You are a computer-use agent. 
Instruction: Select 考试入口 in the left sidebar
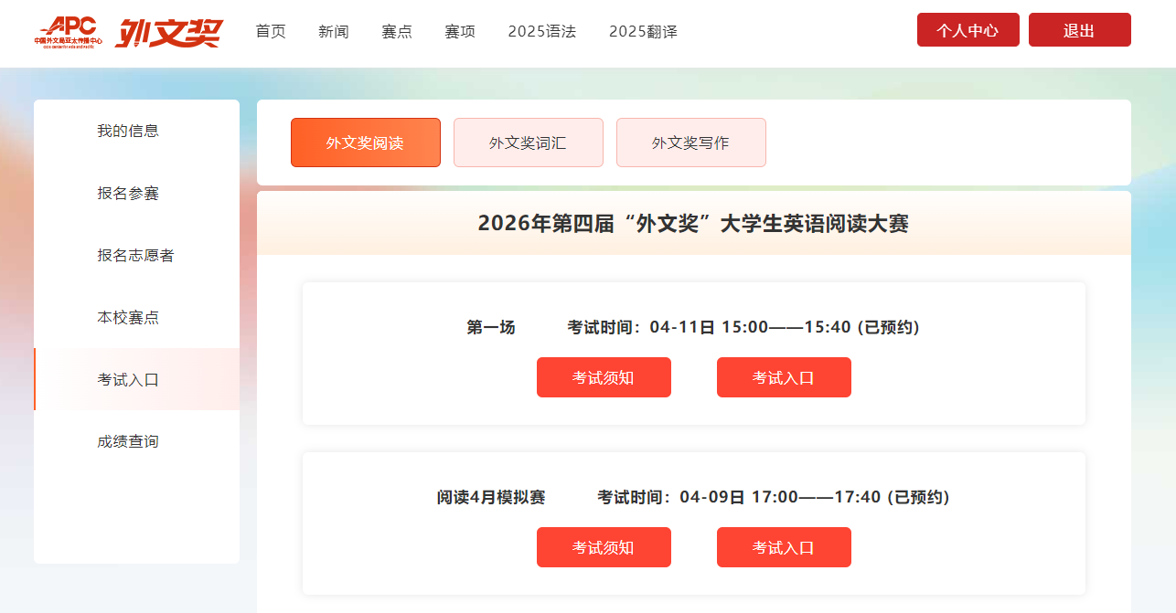(136, 379)
